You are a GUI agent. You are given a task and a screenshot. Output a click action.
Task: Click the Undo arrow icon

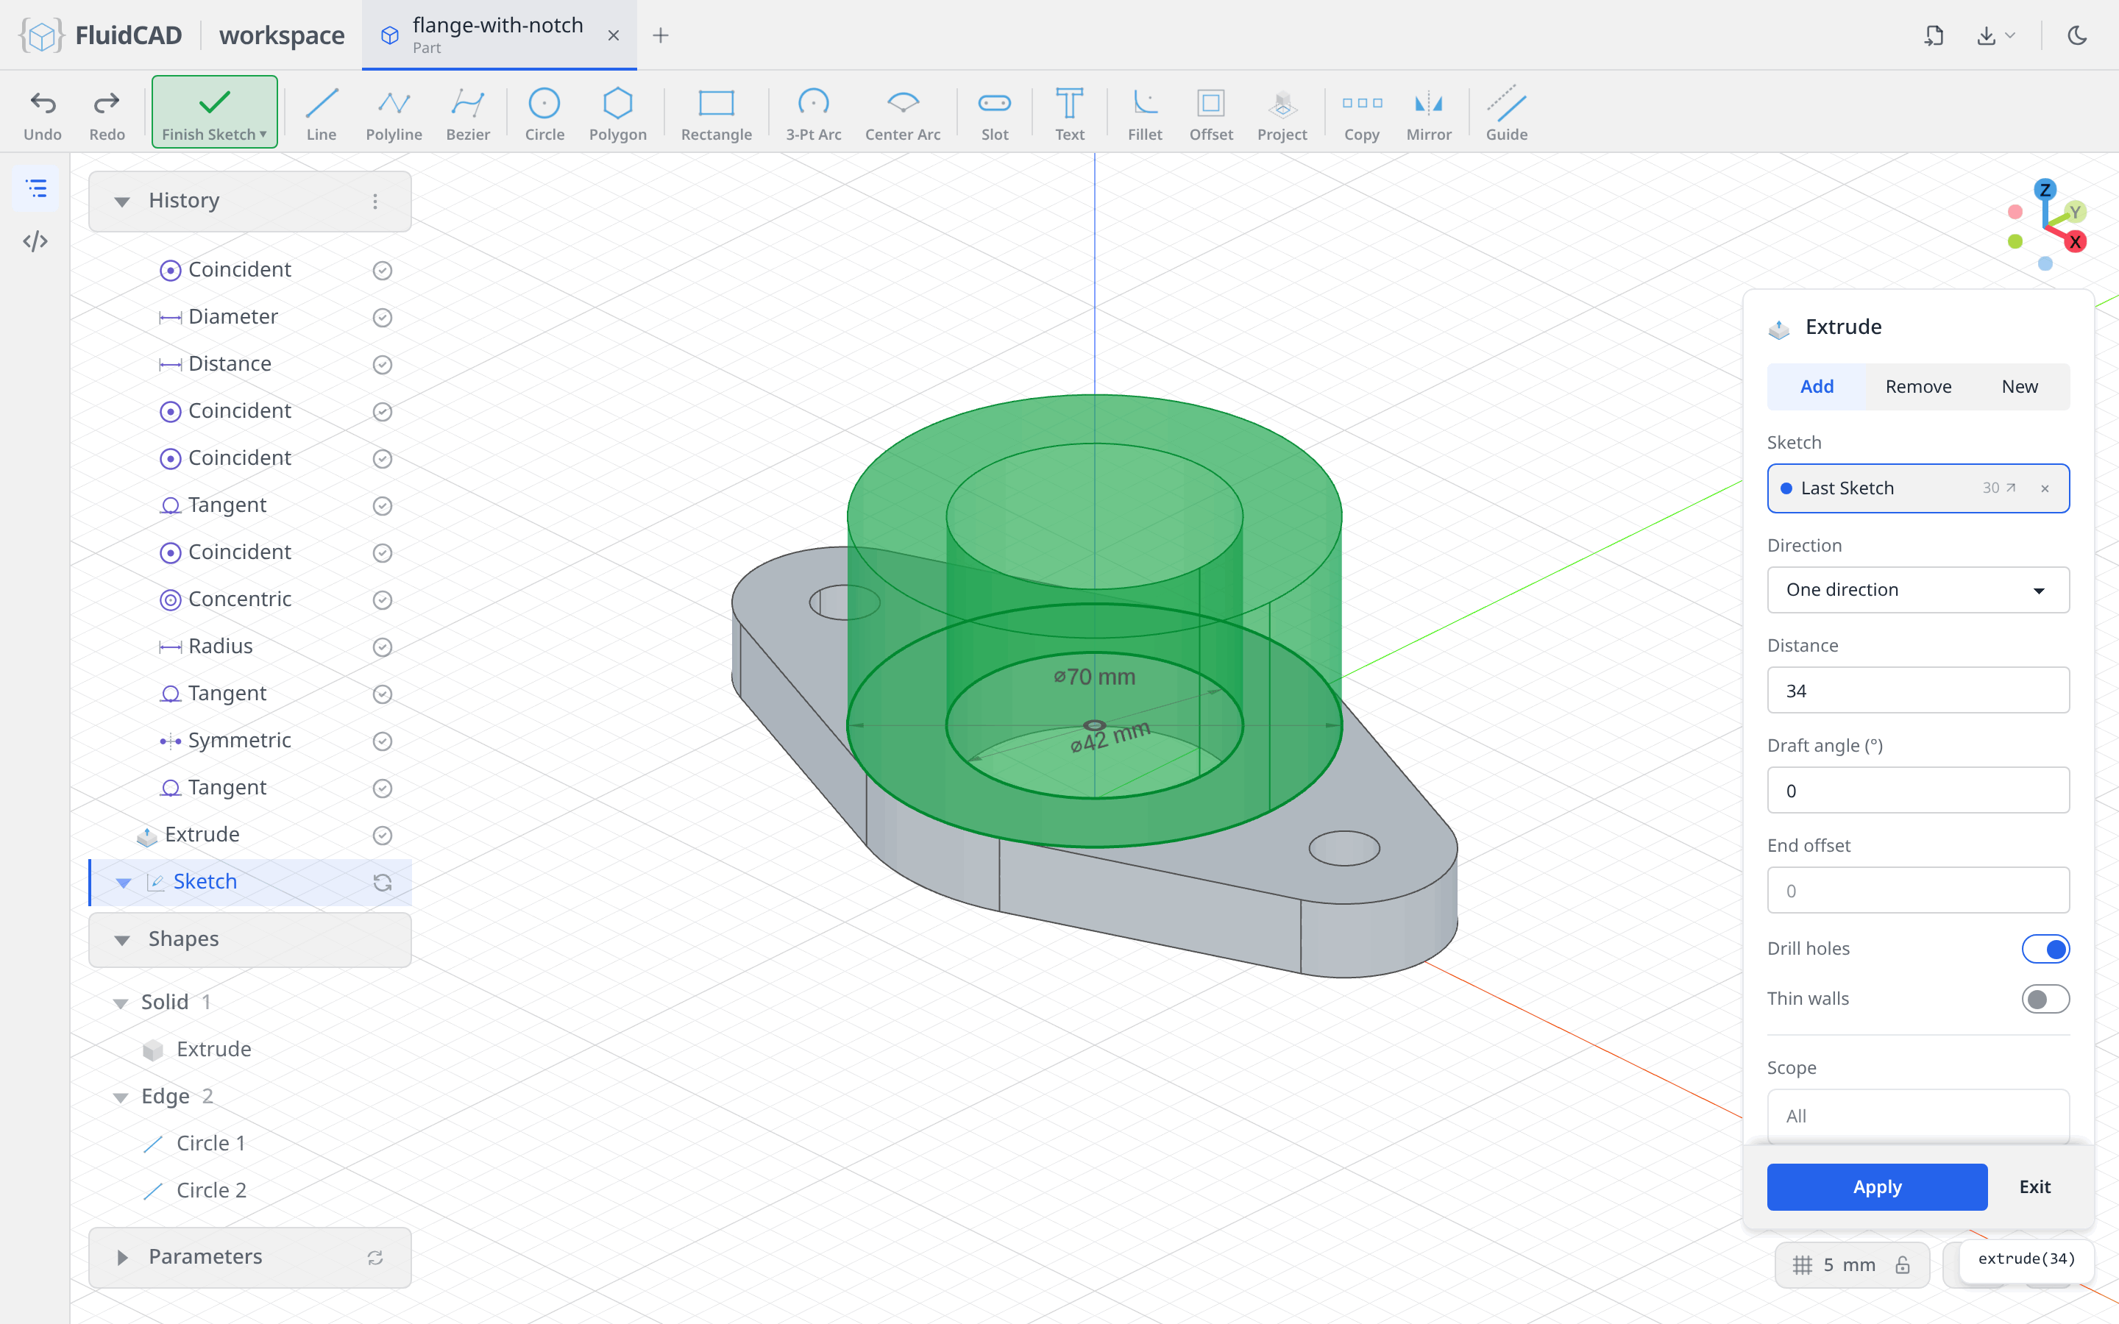point(42,103)
